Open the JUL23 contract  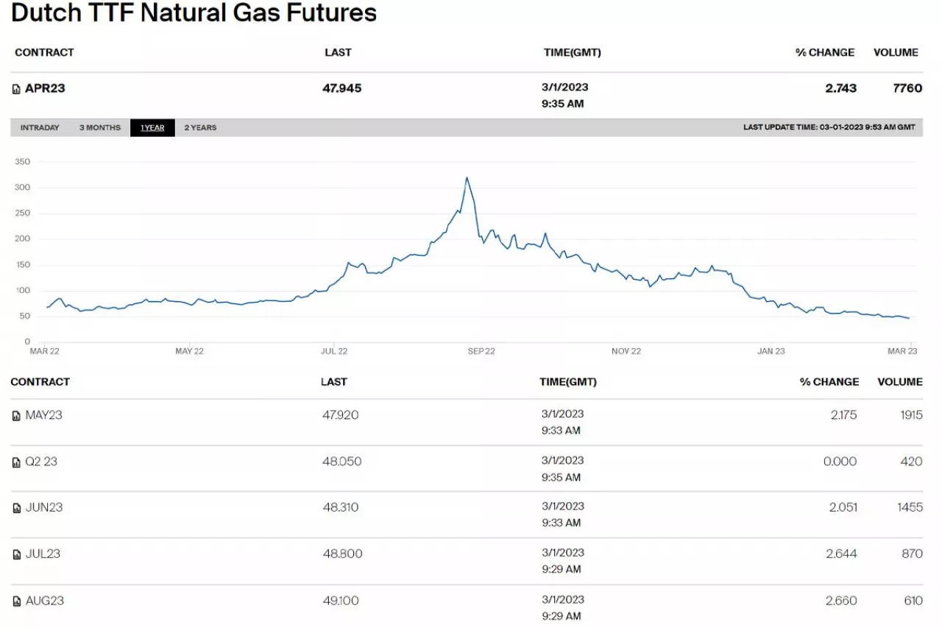(x=43, y=554)
